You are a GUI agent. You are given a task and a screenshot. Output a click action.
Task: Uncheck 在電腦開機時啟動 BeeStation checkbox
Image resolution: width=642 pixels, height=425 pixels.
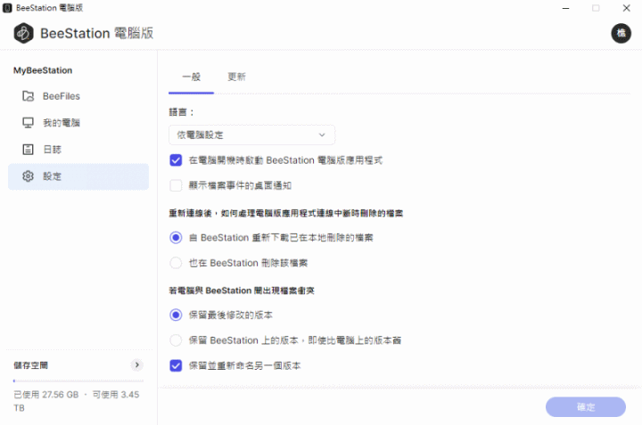pos(176,160)
